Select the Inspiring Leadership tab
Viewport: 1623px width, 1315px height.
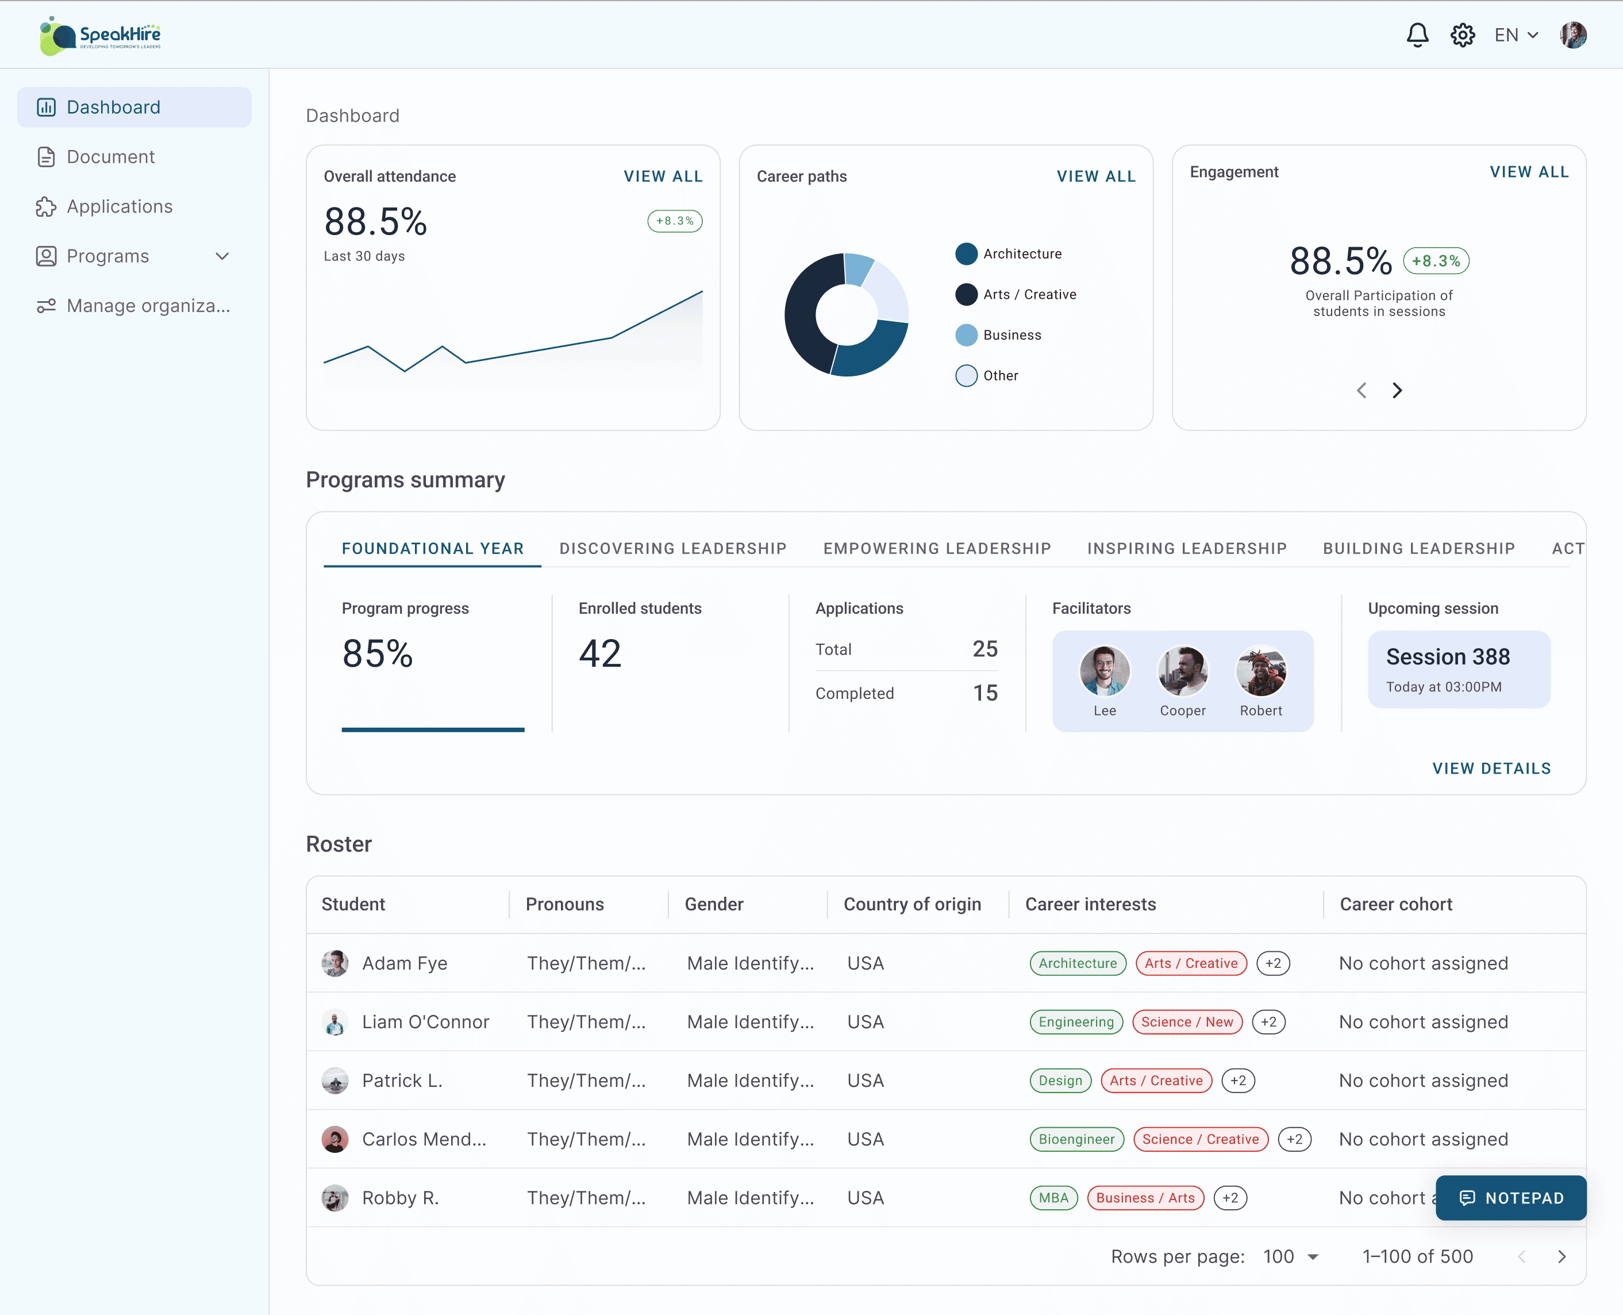click(1187, 548)
